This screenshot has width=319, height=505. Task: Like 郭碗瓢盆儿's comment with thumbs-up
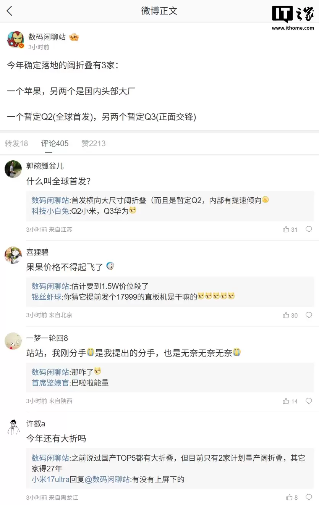tap(286, 229)
